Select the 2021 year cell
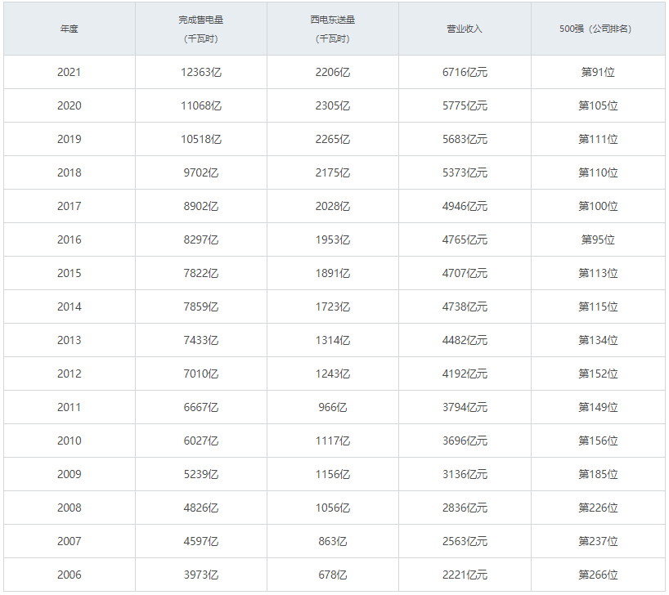Image resolution: width=669 pixels, height=595 pixels. (70, 72)
